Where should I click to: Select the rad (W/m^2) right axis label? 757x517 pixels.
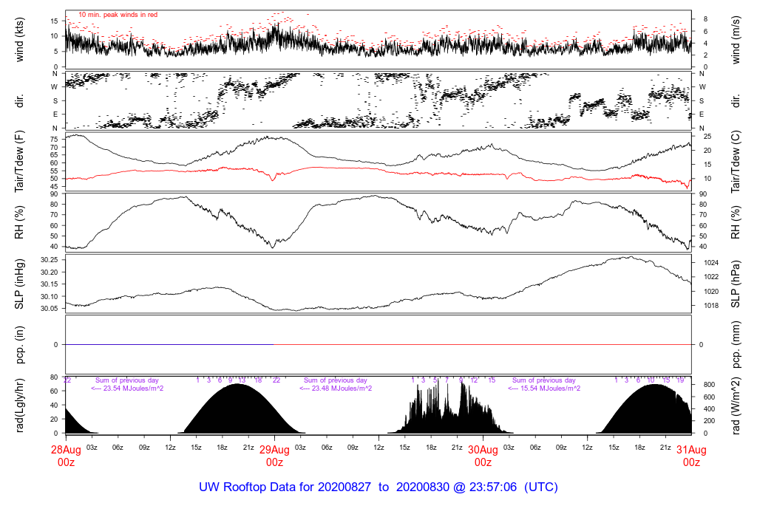tap(737, 405)
